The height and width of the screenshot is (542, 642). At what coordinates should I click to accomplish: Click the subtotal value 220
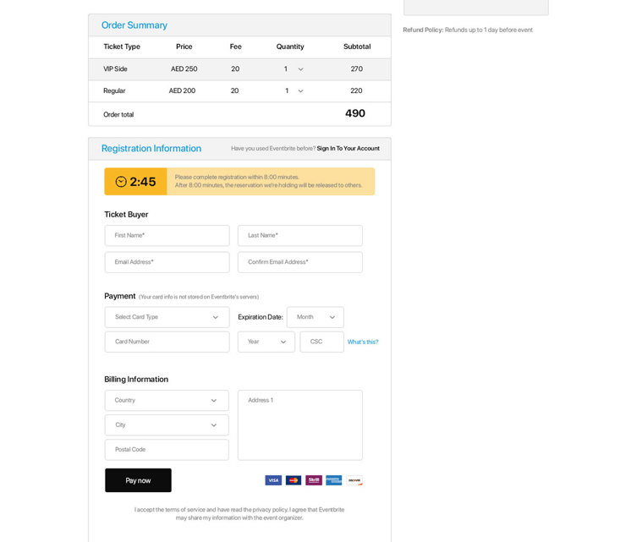point(356,90)
